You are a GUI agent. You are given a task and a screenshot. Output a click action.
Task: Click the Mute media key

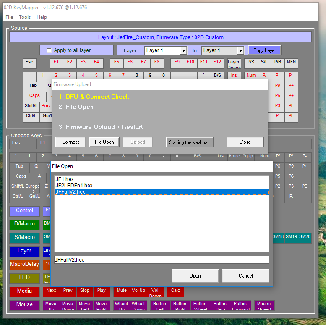[x=122, y=291]
